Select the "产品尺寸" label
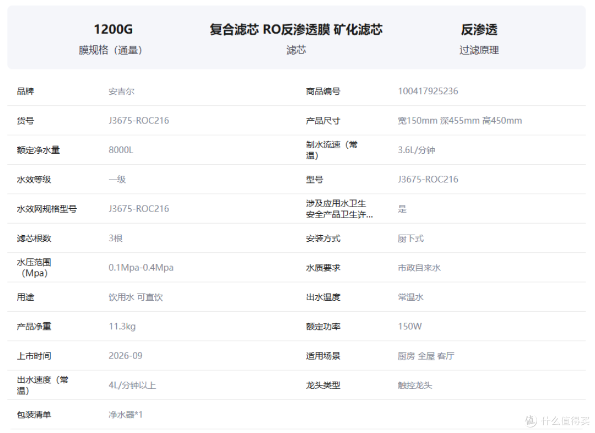Viewport: 595px width, 433px height. [323, 121]
